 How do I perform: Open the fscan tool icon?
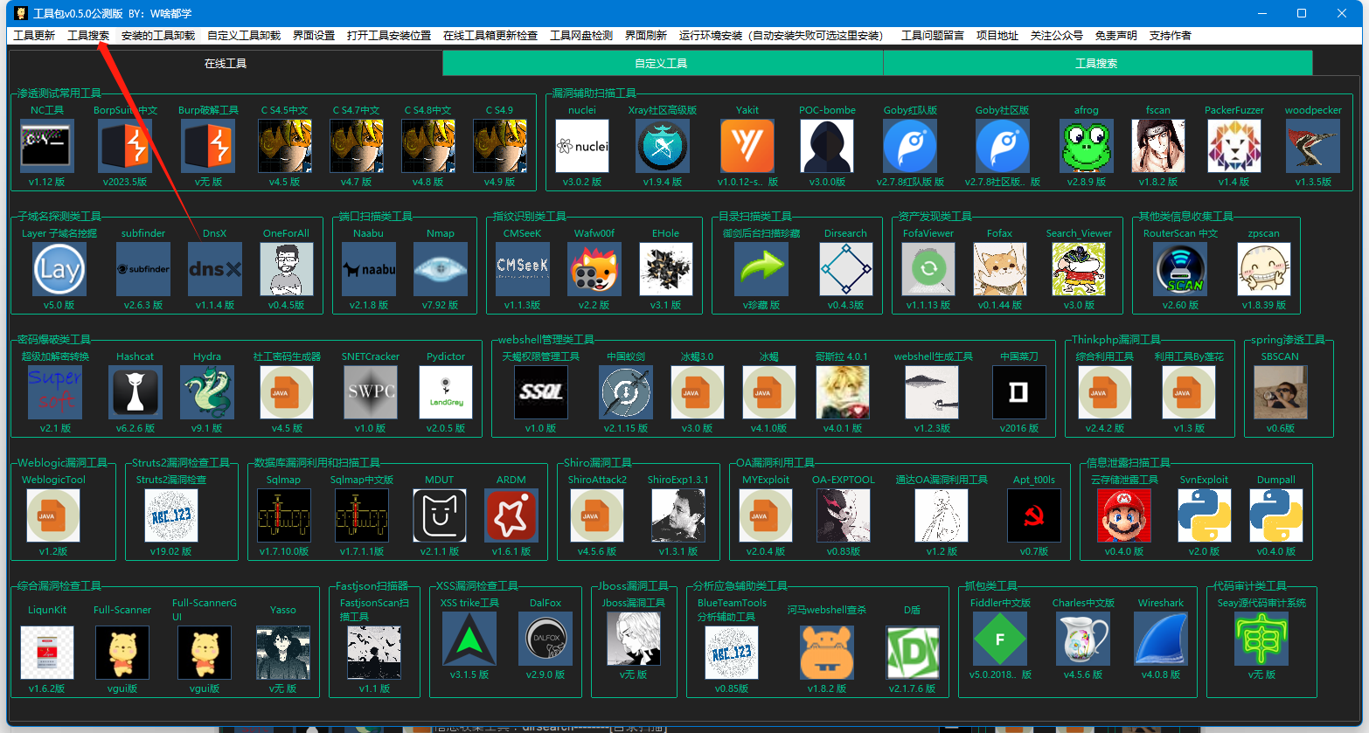point(1158,146)
